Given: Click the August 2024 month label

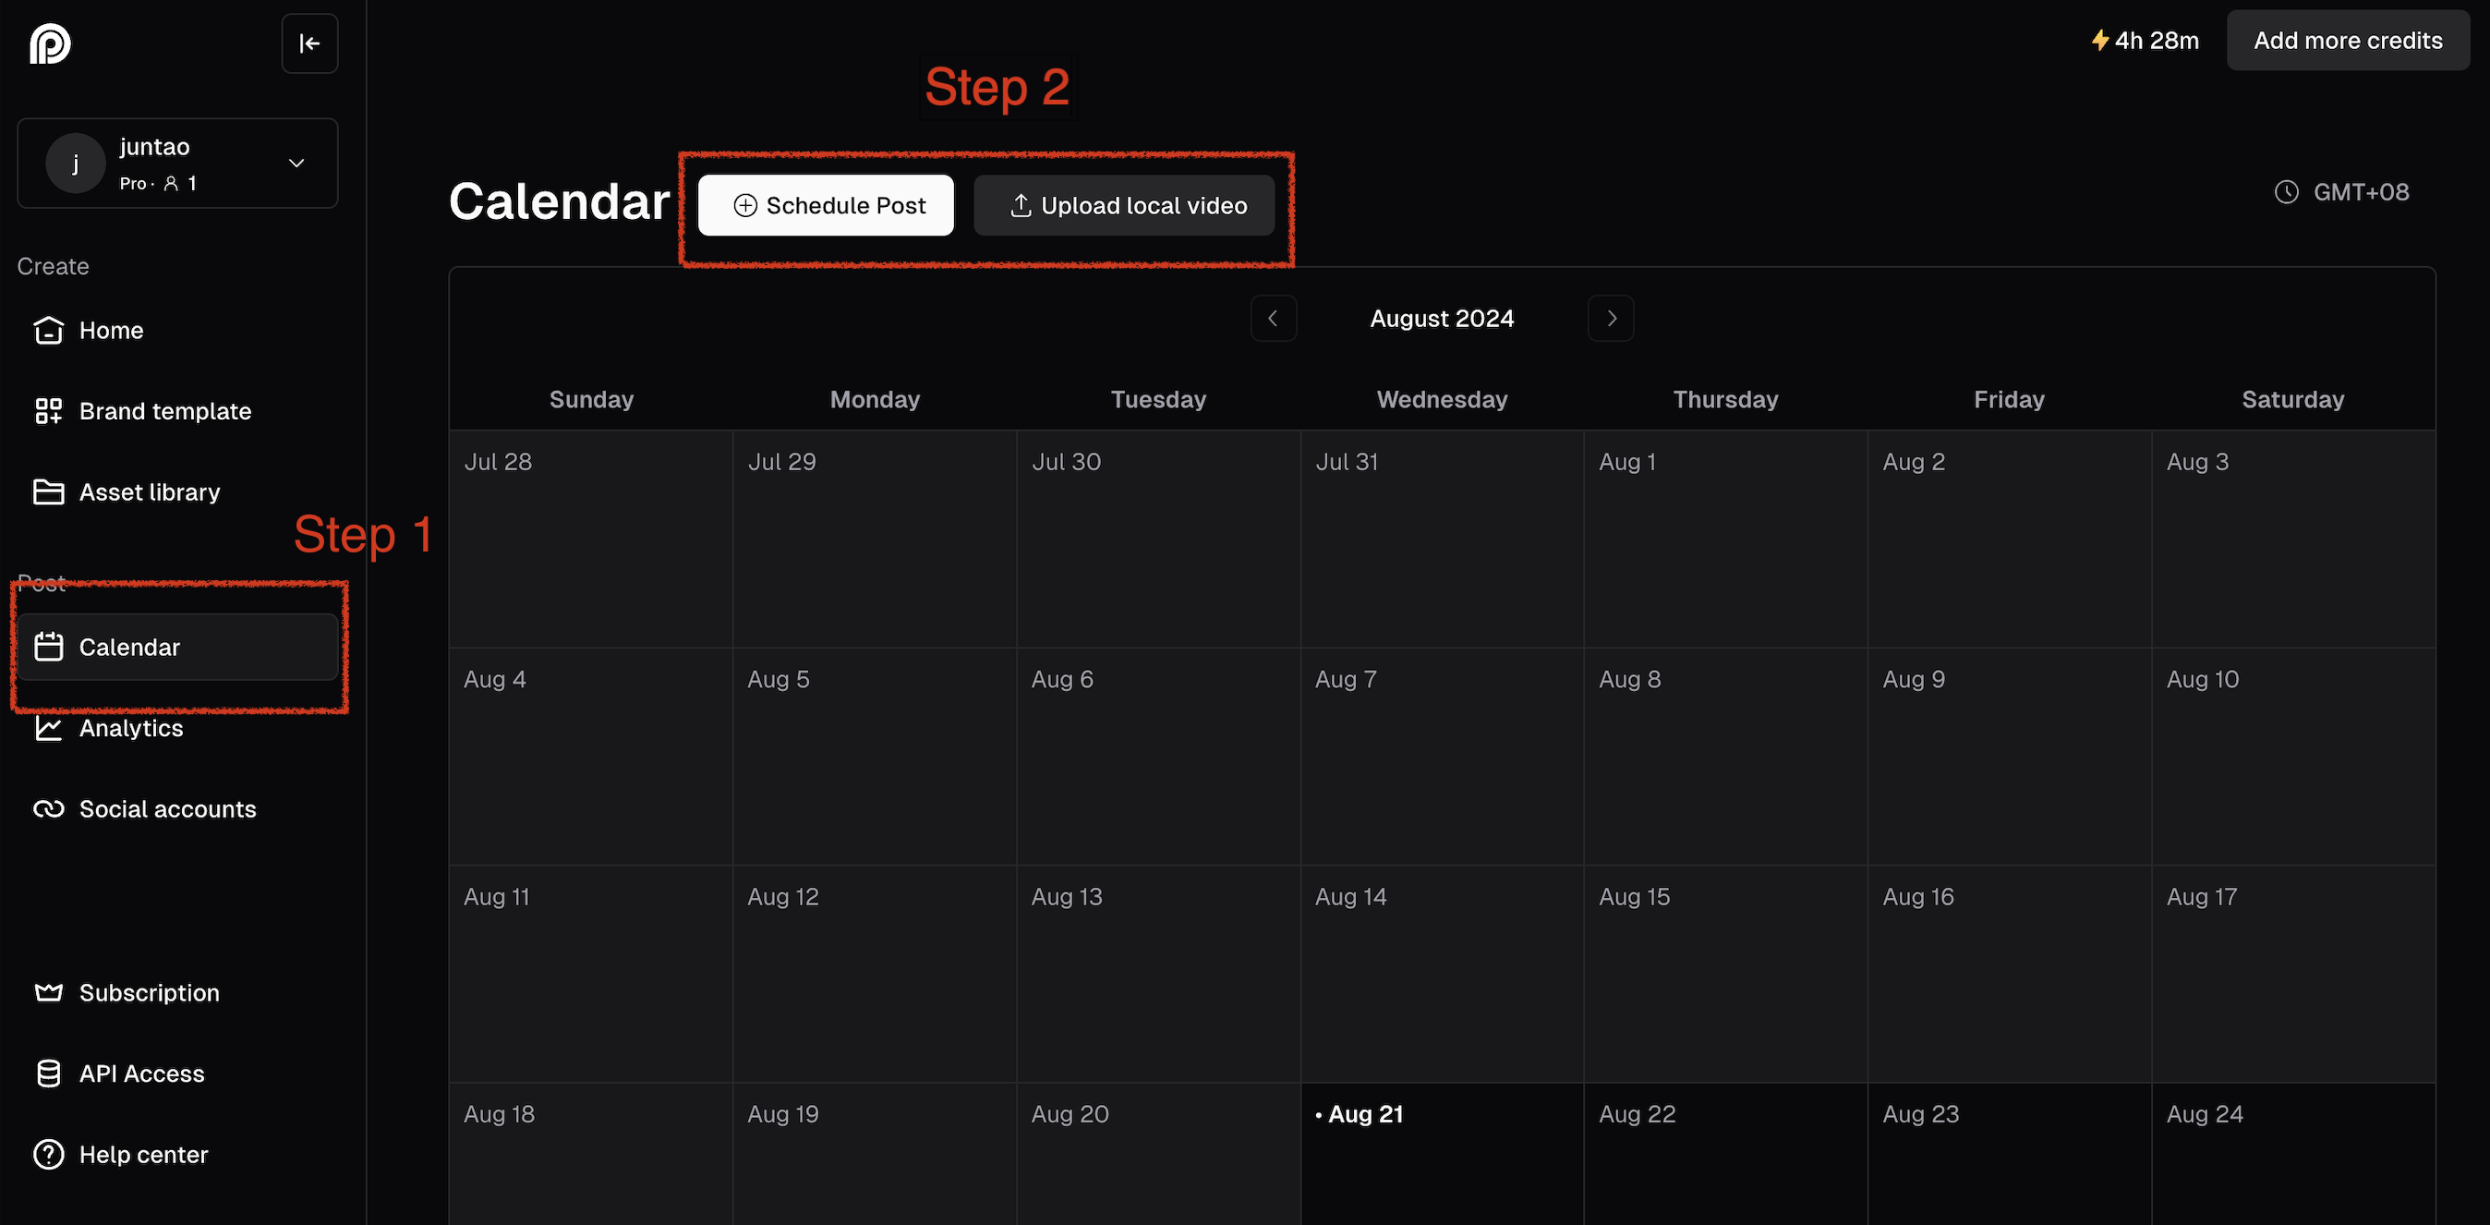Looking at the screenshot, I should point(1443,318).
